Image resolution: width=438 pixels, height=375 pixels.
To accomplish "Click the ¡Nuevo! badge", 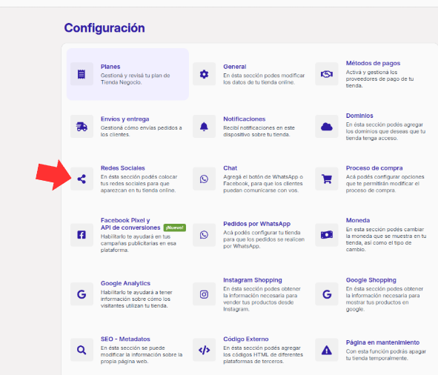I will [x=175, y=228].
